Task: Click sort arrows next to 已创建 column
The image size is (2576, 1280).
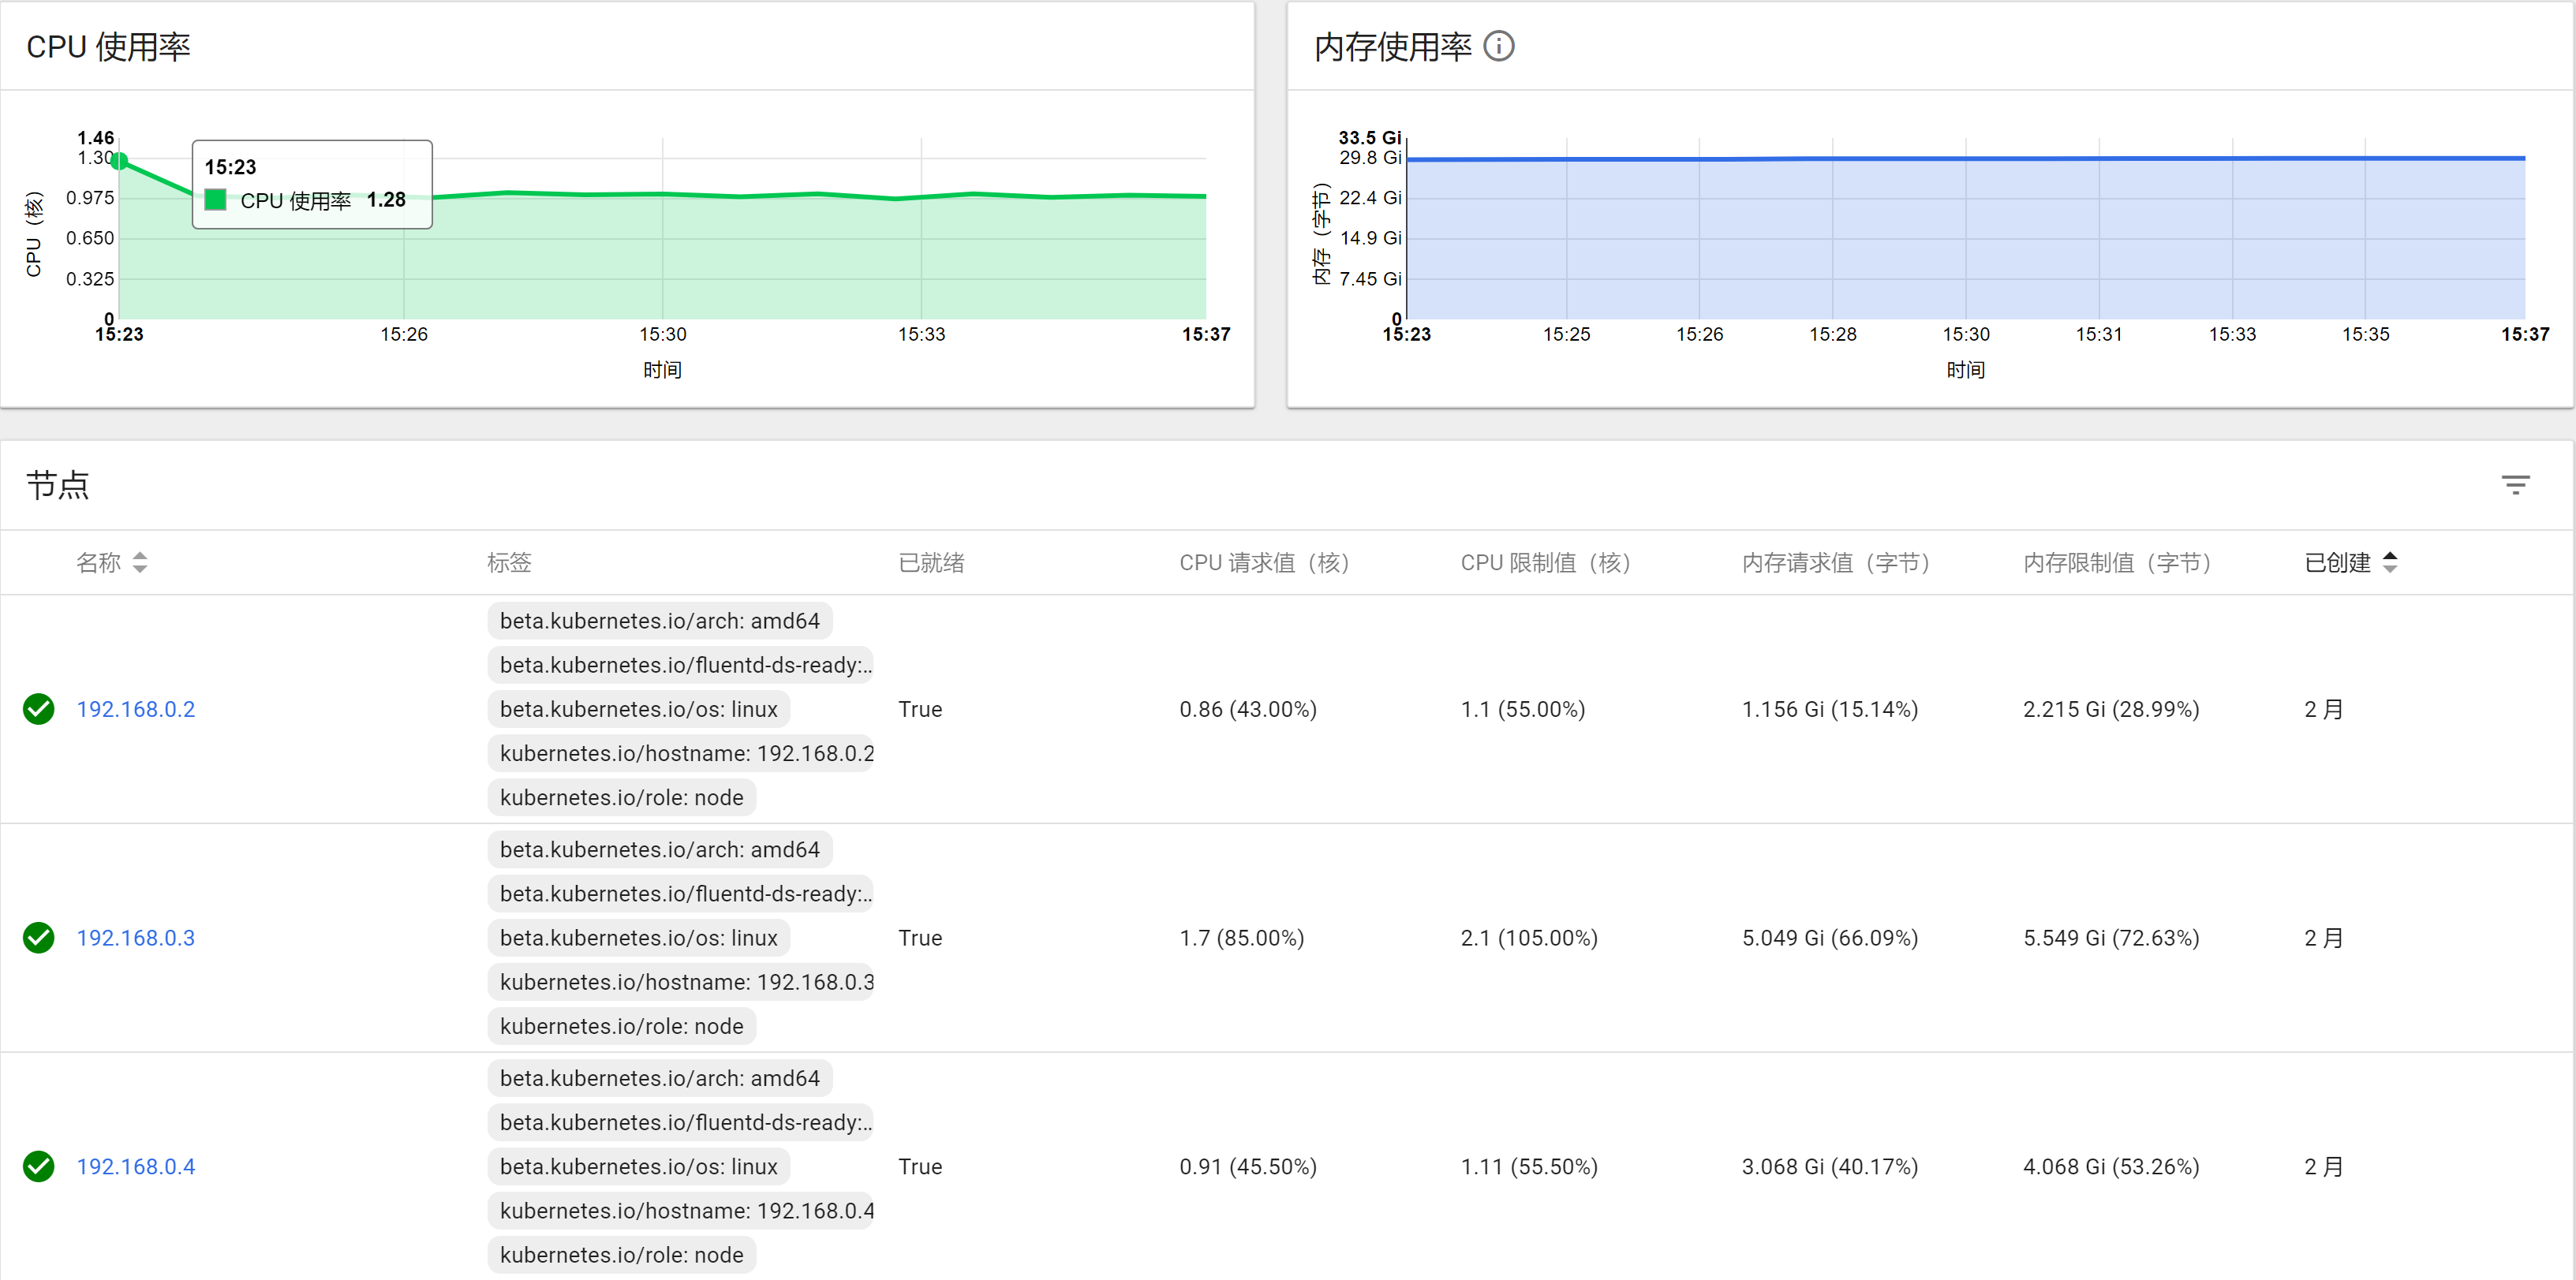Action: coord(2390,562)
